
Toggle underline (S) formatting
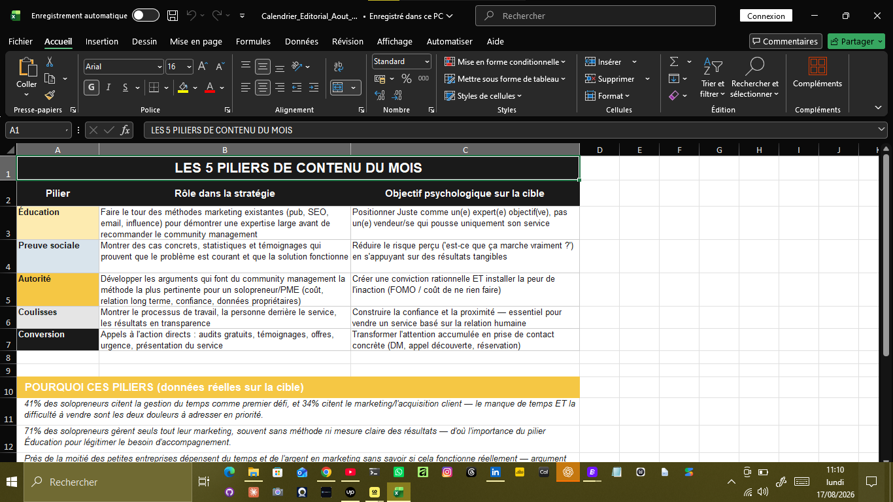click(x=126, y=87)
